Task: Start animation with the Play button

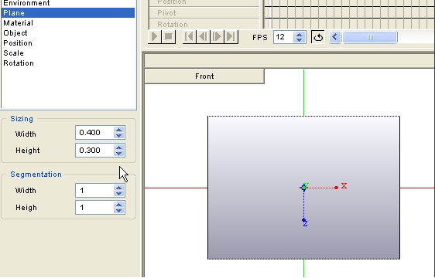Action: (x=155, y=37)
